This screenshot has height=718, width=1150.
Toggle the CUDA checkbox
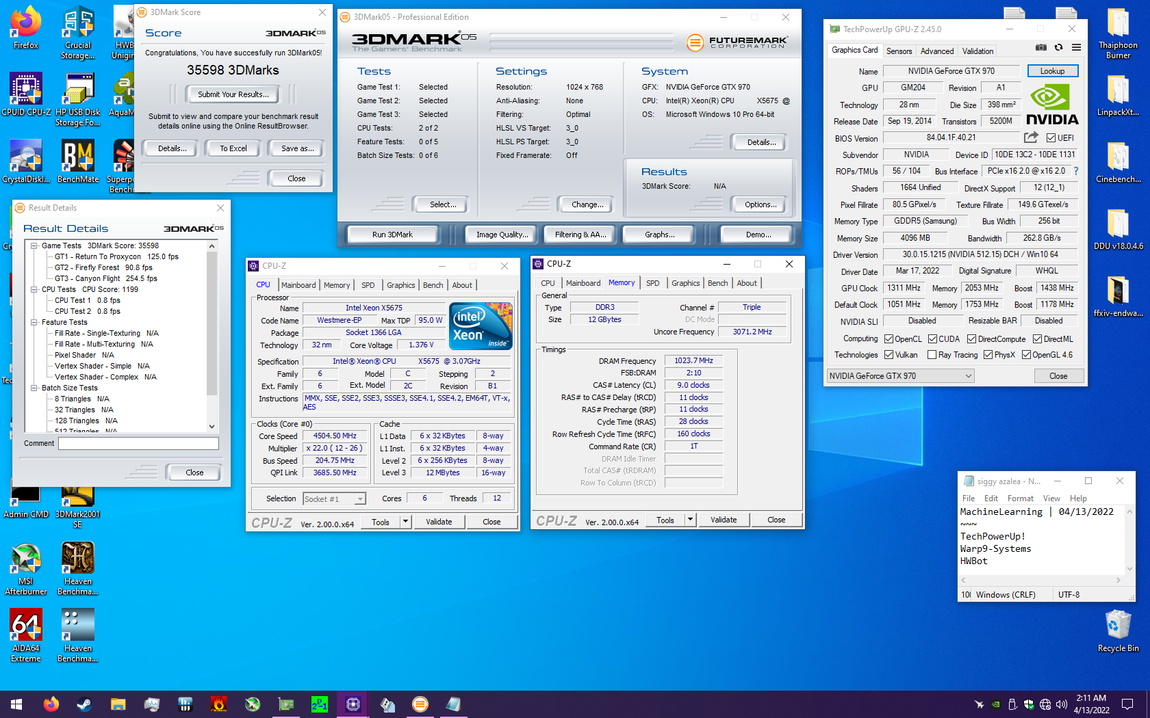[x=932, y=338]
